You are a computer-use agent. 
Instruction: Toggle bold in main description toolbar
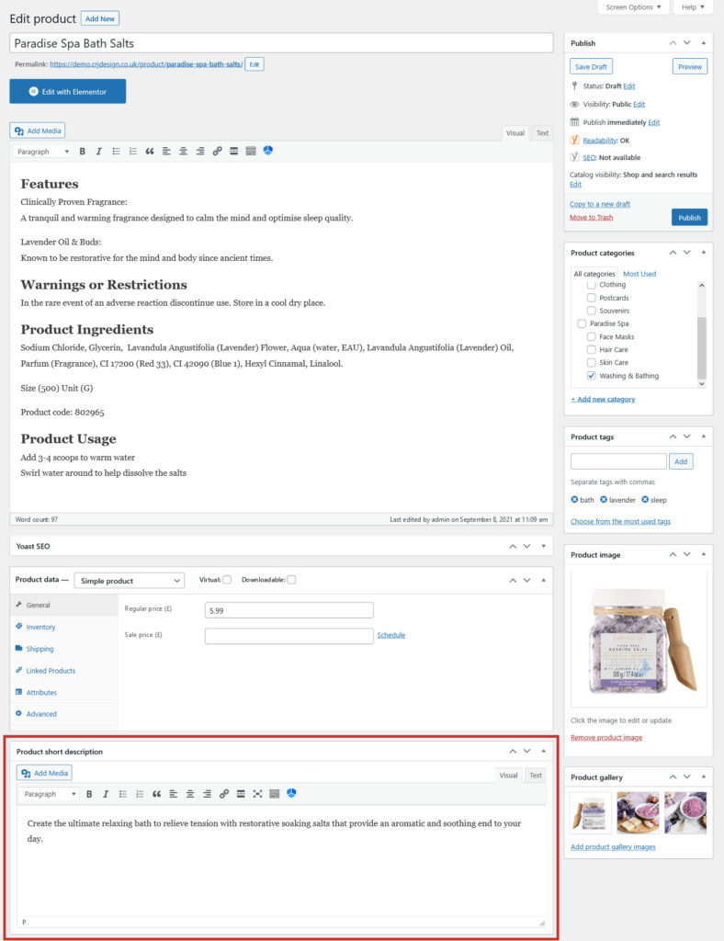(x=82, y=152)
